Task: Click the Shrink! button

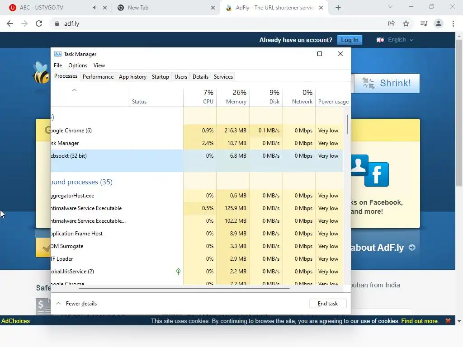Action: pos(387,83)
